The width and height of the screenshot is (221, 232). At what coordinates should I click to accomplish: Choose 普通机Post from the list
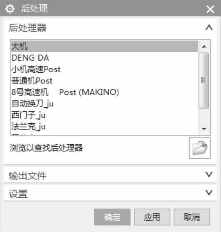click(x=105, y=81)
